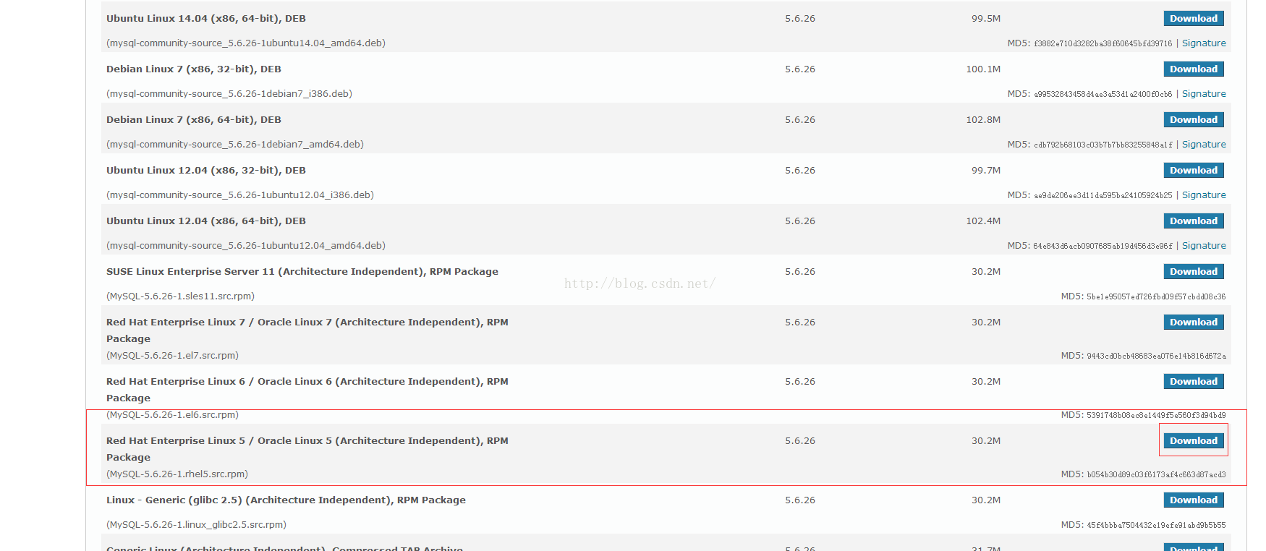The image size is (1266, 551).
Task: Download Ubuntu Linux 12.04 32-bit DEB package
Action: tap(1194, 171)
